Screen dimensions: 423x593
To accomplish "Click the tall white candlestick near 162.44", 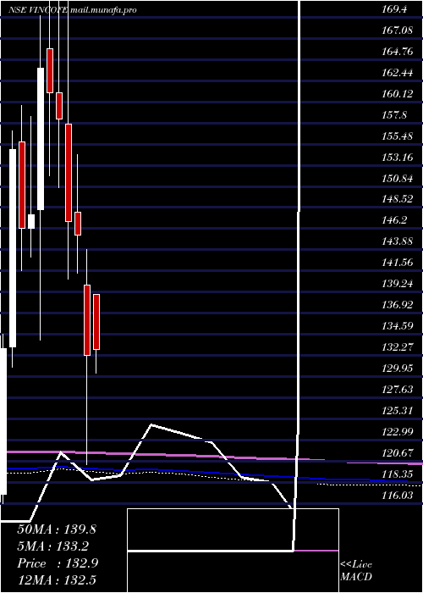I will (x=41, y=139).
